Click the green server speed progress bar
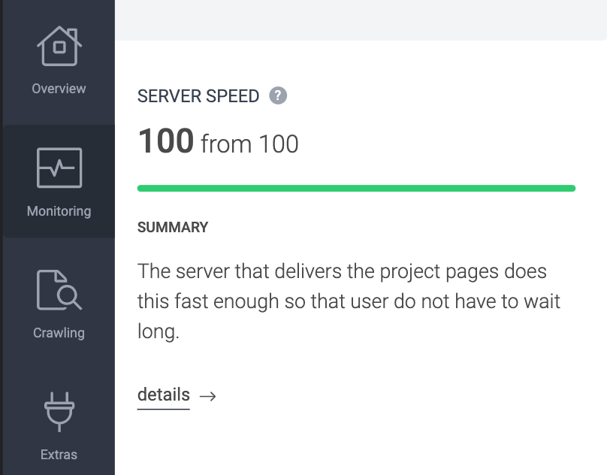The image size is (607, 475). point(356,189)
